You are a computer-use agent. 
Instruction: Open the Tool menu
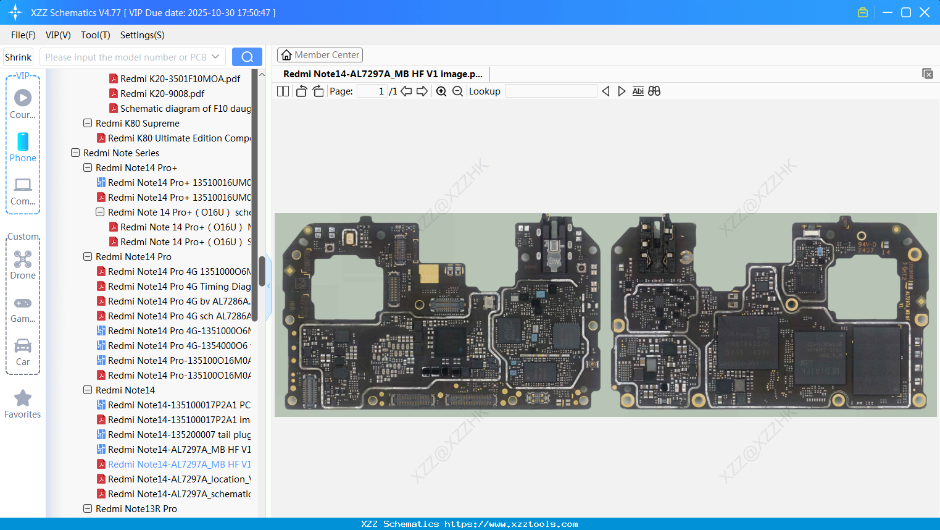pos(95,35)
